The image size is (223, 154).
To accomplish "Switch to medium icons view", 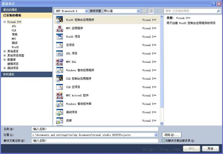I will pos(151,11).
